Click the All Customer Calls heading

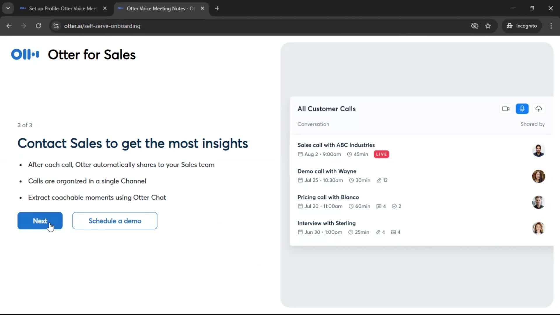pos(326,109)
